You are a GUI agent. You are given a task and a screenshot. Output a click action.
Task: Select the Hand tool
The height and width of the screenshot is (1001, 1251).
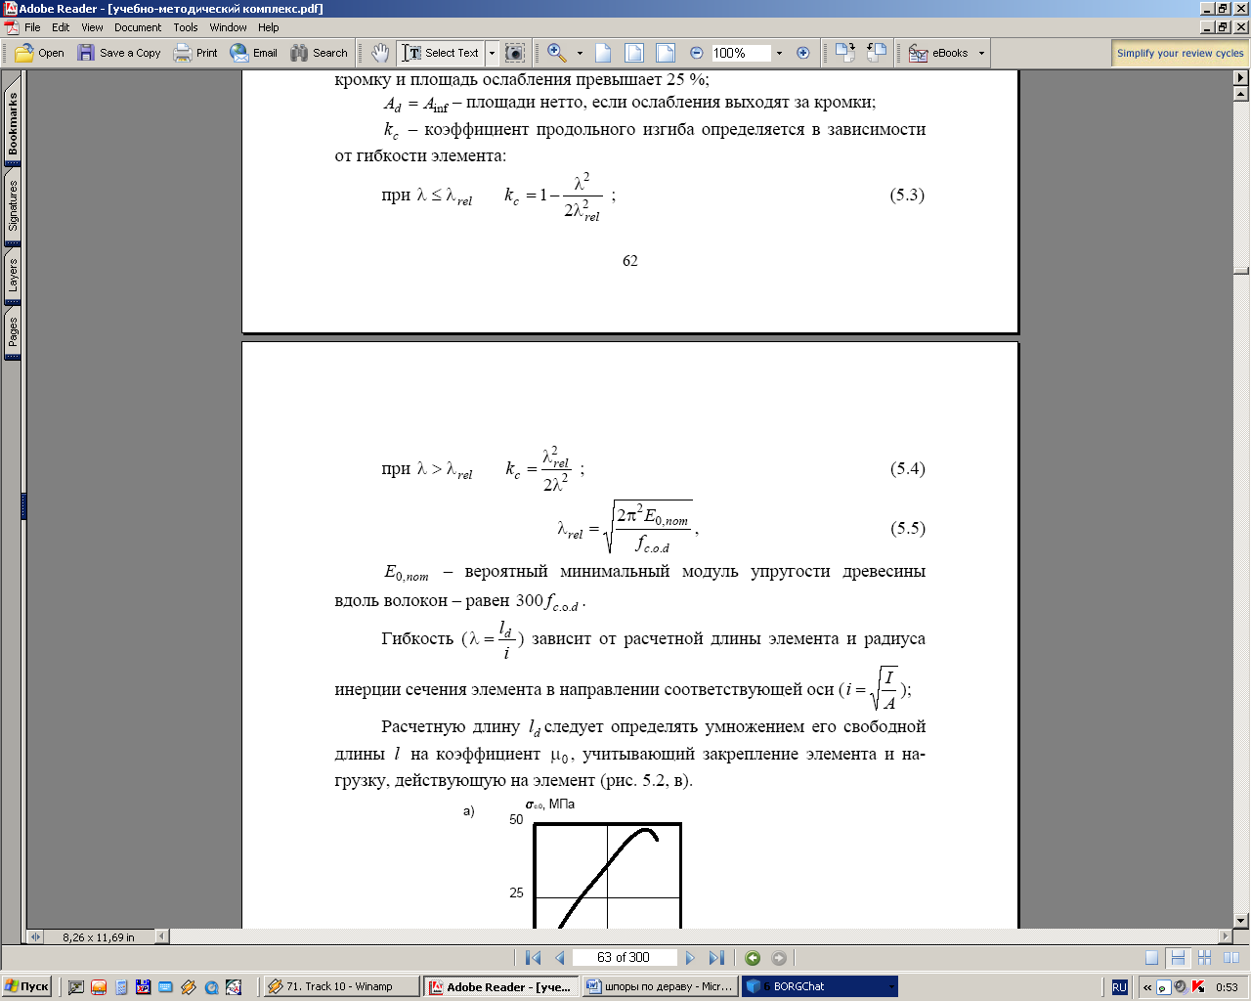[380, 53]
